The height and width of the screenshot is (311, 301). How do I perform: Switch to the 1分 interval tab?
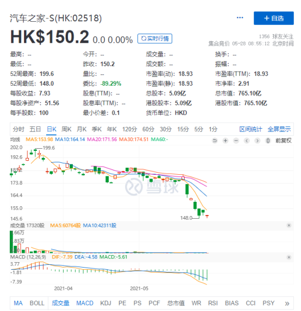[x=213, y=129]
